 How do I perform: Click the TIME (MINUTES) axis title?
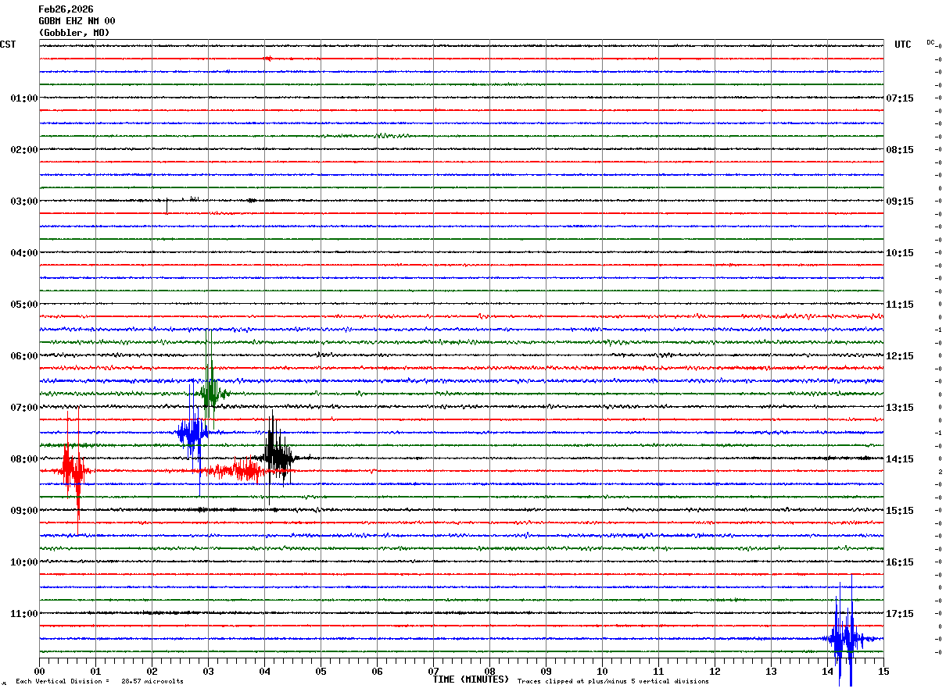471,680
